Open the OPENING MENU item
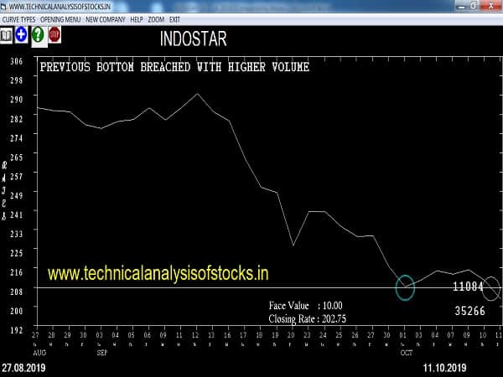This screenshot has width=503, height=377. click(60, 18)
